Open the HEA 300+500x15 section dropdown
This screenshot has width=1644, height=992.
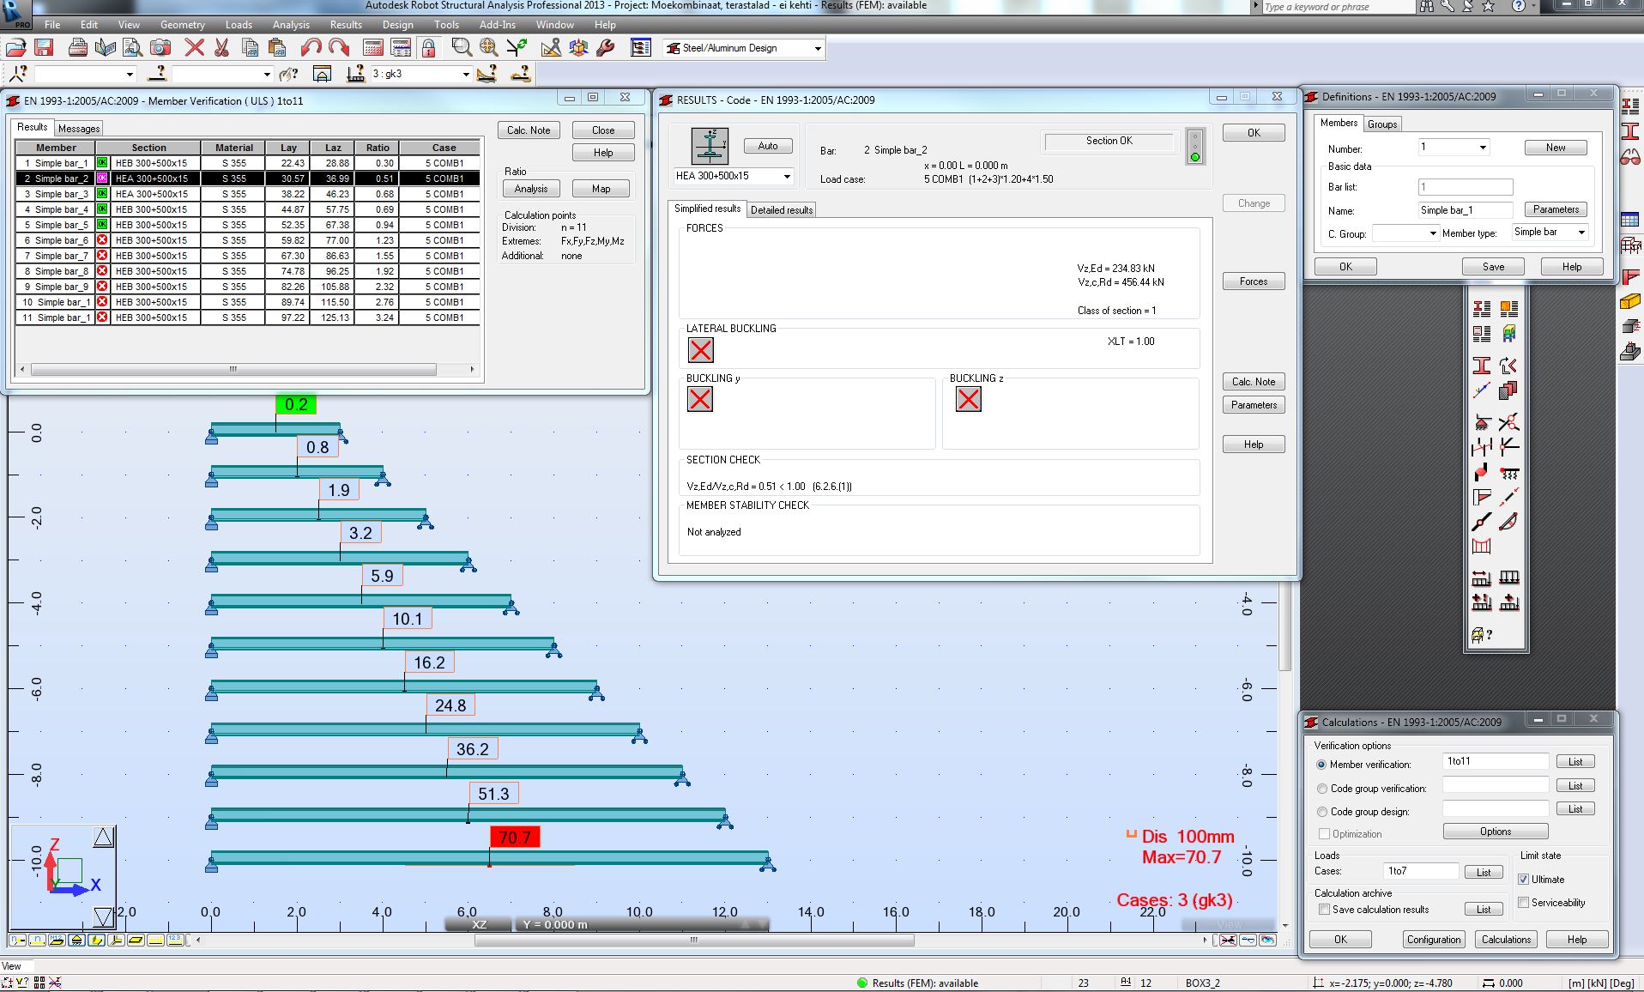click(x=785, y=177)
